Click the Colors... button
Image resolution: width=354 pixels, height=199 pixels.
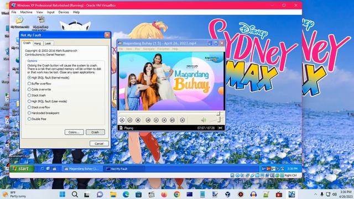pos(74,132)
